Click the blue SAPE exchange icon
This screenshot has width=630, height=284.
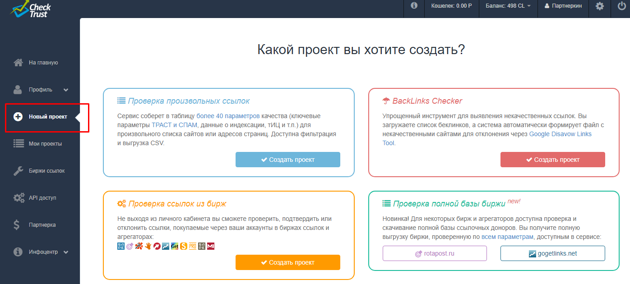pos(121,246)
